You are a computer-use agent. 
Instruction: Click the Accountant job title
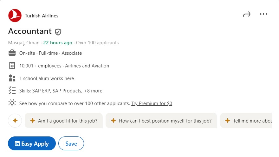point(30,31)
